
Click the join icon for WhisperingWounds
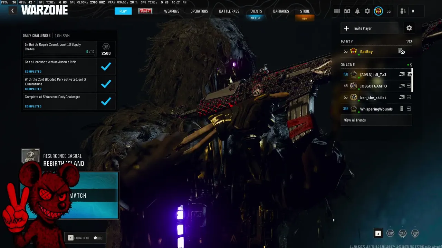[409, 109]
